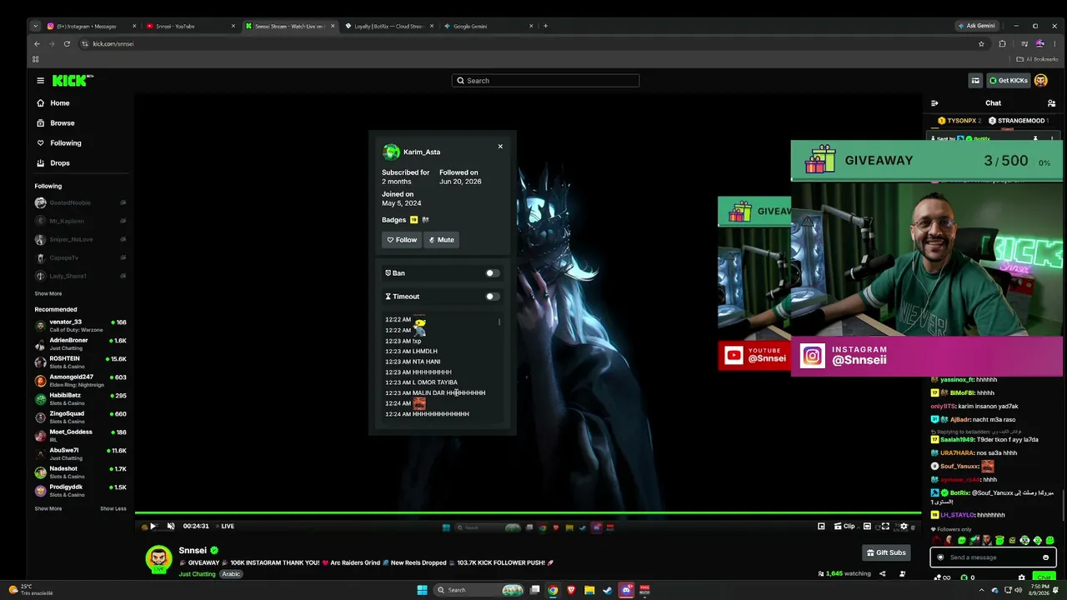Image resolution: width=1067 pixels, height=600 pixels.
Task: Click the Ask Gemini button
Action: [976, 26]
